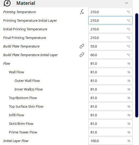Click the vertical settings scrollbar
This screenshot has height=145, width=139.
point(137,65)
